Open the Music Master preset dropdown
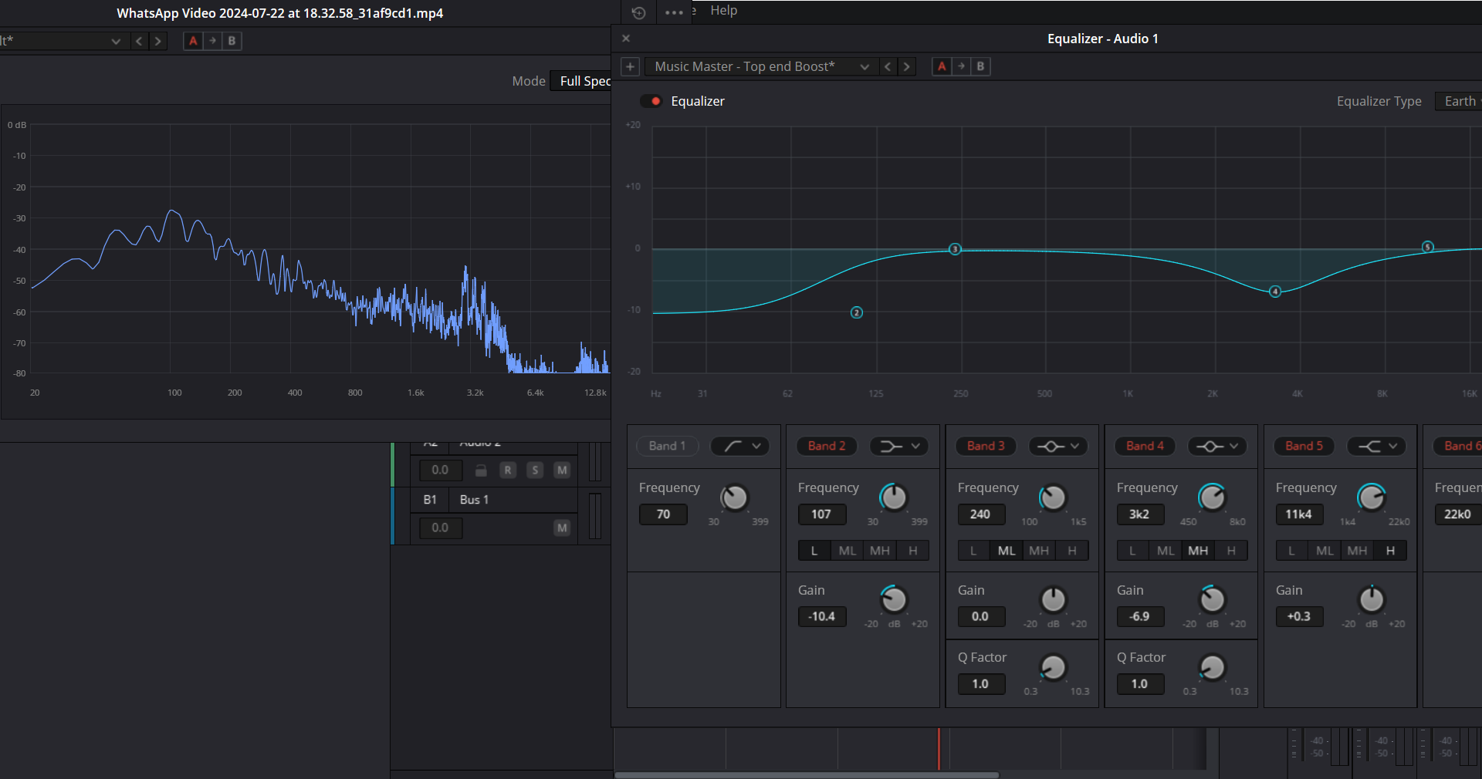The image size is (1482, 779). [760, 66]
